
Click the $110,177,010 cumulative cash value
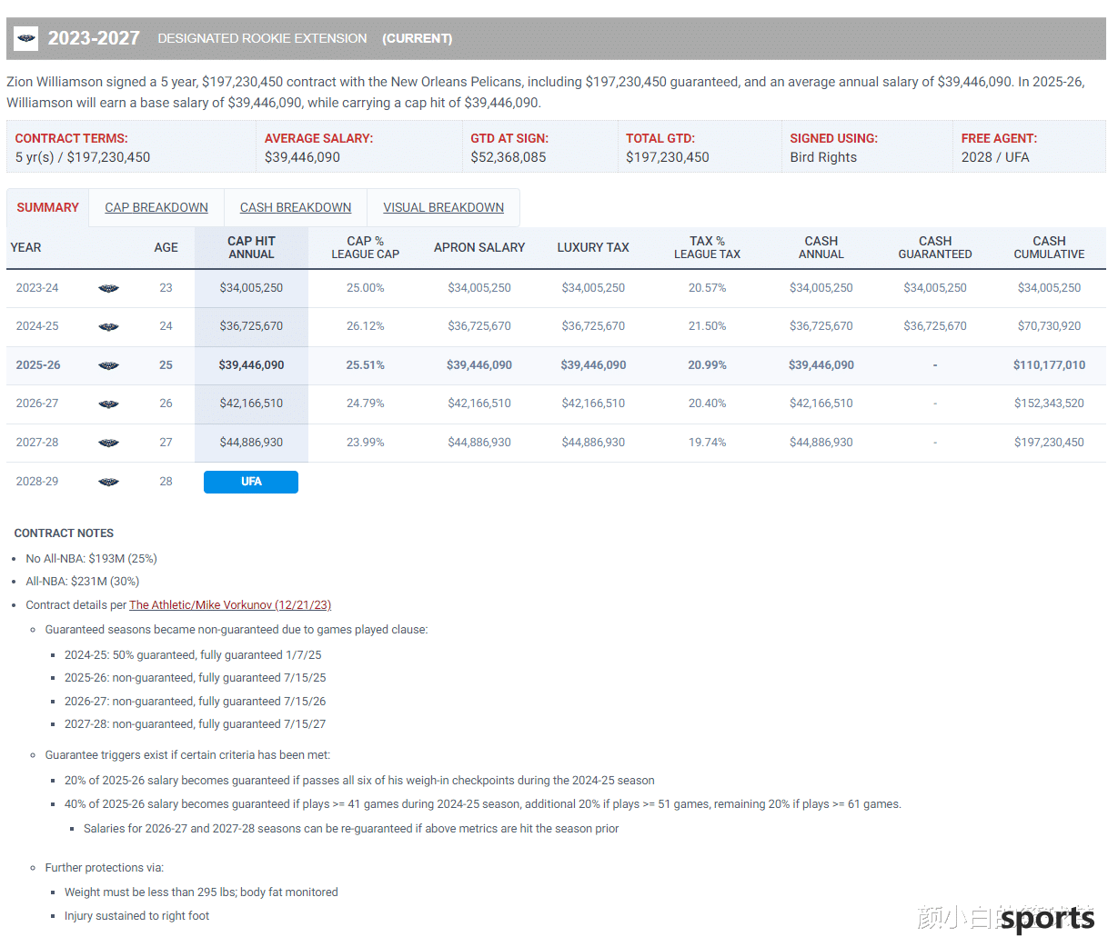pyautogui.click(x=1049, y=365)
